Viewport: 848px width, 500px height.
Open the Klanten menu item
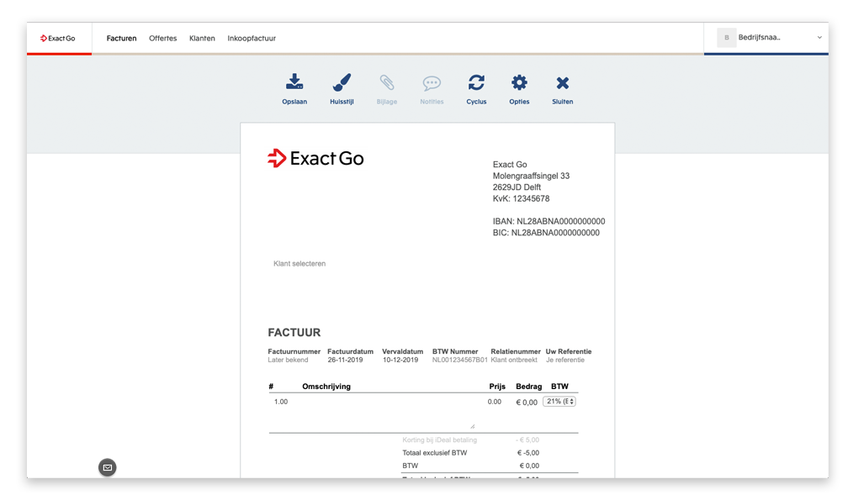pos(202,39)
